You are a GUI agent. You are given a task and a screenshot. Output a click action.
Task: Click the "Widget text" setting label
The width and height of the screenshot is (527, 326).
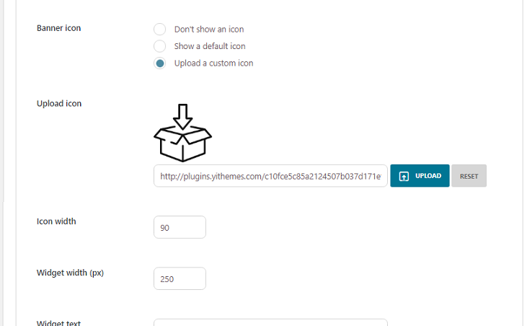click(59, 322)
